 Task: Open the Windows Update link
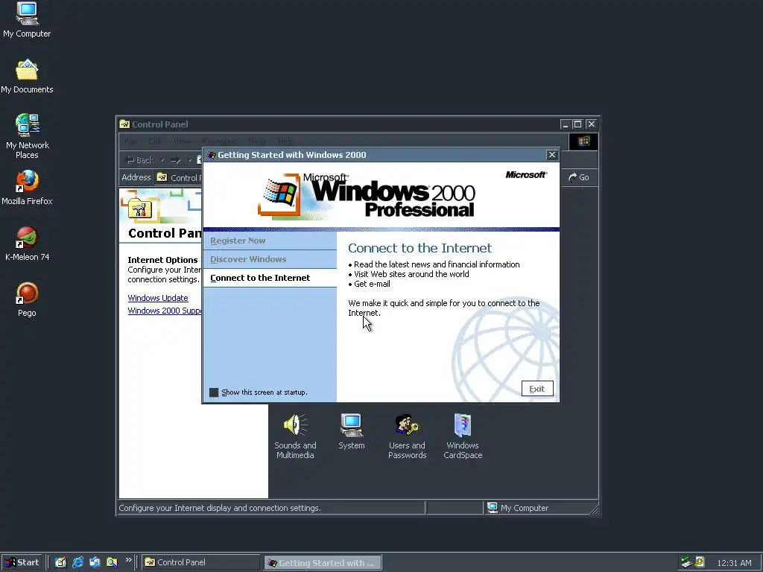coord(158,298)
